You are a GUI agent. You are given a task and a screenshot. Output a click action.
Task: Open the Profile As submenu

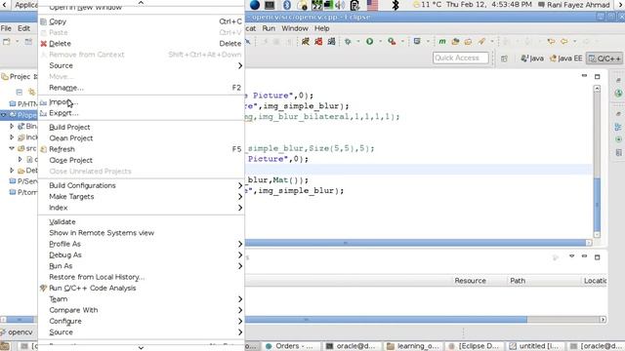click(x=141, y=244)
